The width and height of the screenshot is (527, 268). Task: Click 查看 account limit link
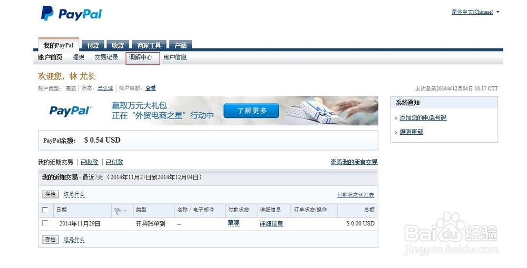[151, 88]
